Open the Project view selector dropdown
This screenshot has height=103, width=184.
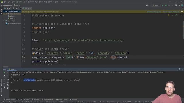click(6, 9)
